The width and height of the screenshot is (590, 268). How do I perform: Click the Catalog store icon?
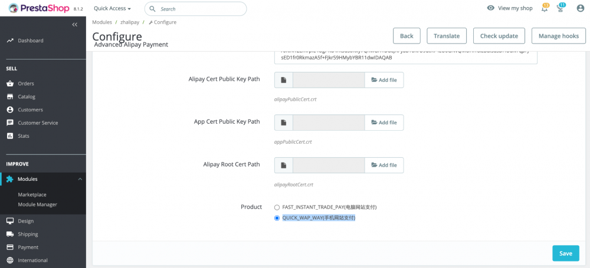[10, 97]
